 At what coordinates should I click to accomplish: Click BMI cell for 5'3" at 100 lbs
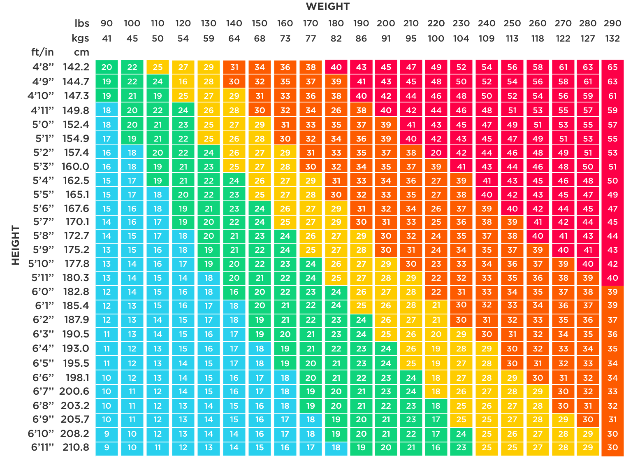click(132, 166)
